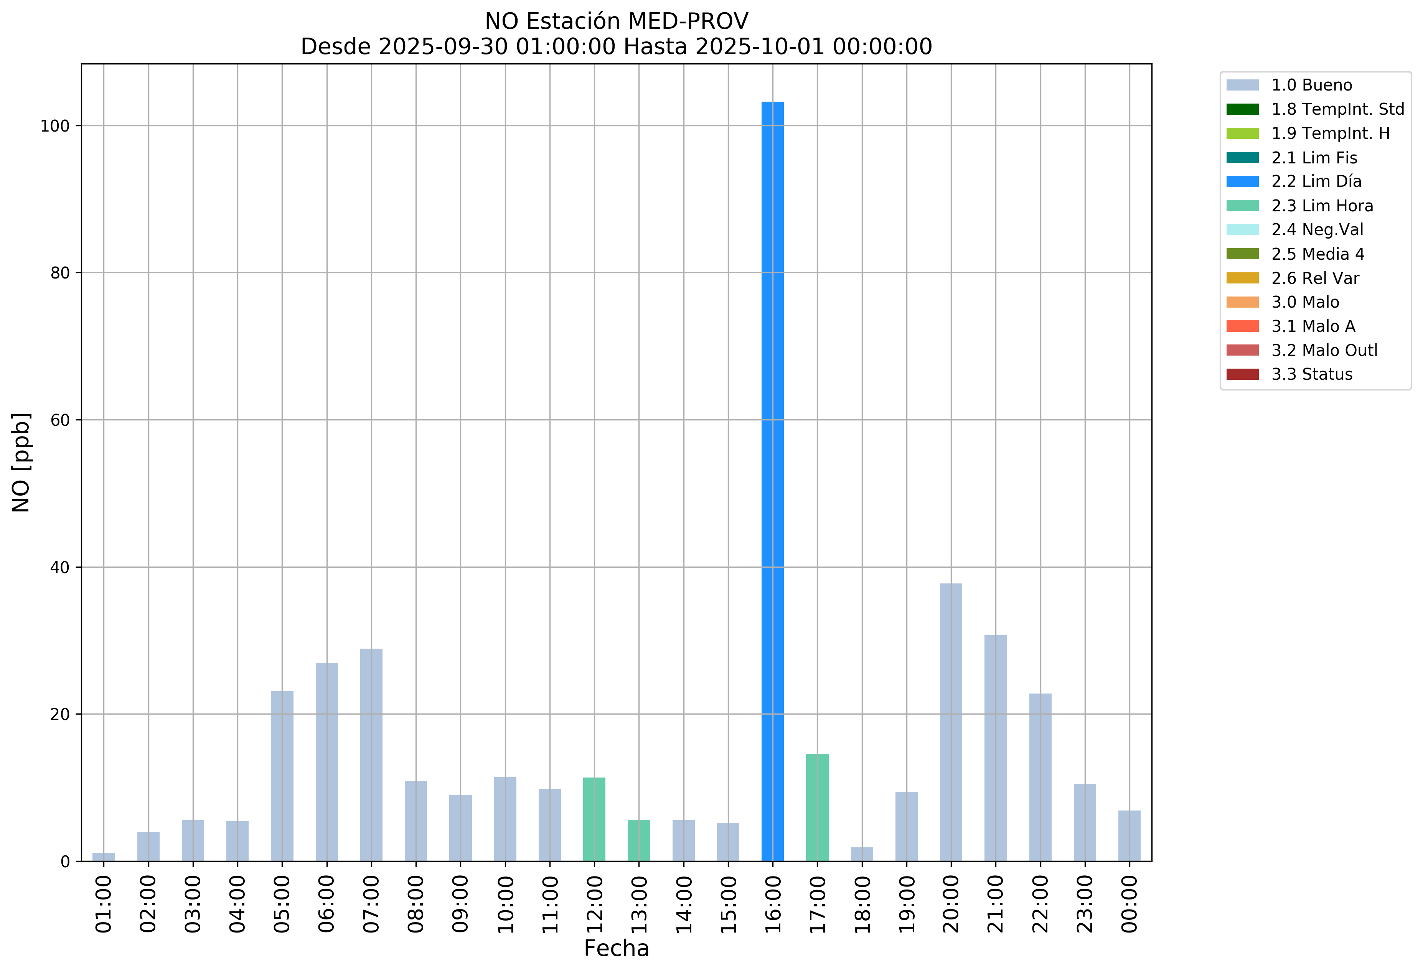The image size is (1423, 972).
Task: Click the 05:00 x-axis tick label
Action: pyautogui.click(x=282, y=903)
